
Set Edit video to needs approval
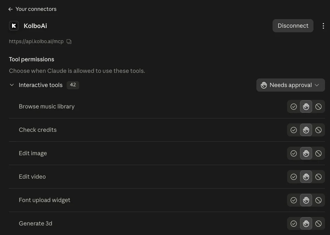[x=306, y=177]
